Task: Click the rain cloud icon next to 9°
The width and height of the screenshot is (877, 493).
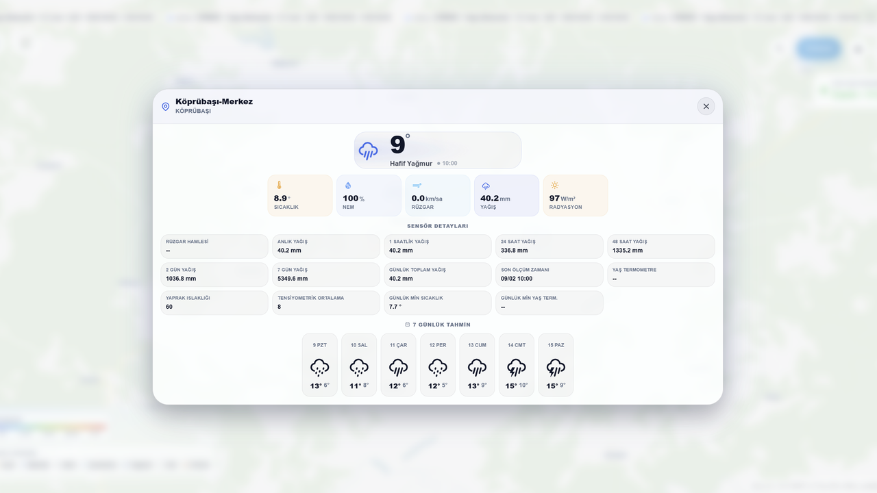Action: coord(368,151)
